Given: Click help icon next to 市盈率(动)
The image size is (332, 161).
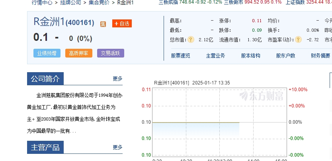Looking at the screenshot, I should coord(298,40).
